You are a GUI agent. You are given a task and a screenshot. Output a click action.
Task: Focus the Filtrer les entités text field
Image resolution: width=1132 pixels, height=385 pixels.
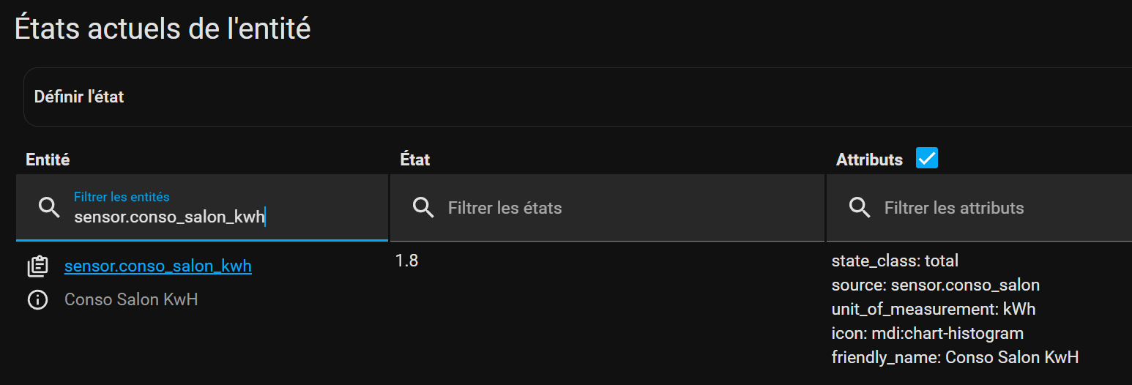(202, 208)
